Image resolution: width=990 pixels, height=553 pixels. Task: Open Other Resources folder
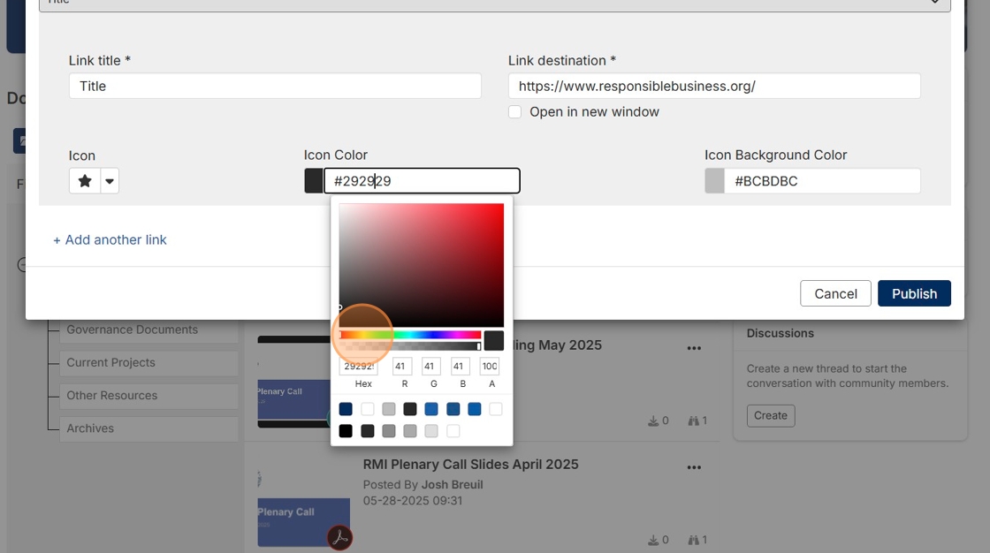[x=149, y=396]
